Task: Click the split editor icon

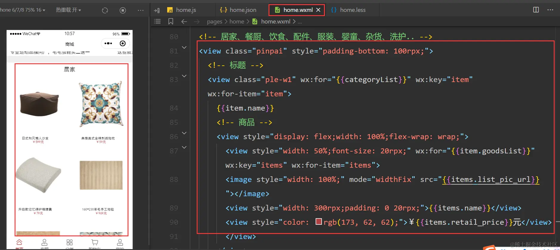Action: click(x=536, y=10)
